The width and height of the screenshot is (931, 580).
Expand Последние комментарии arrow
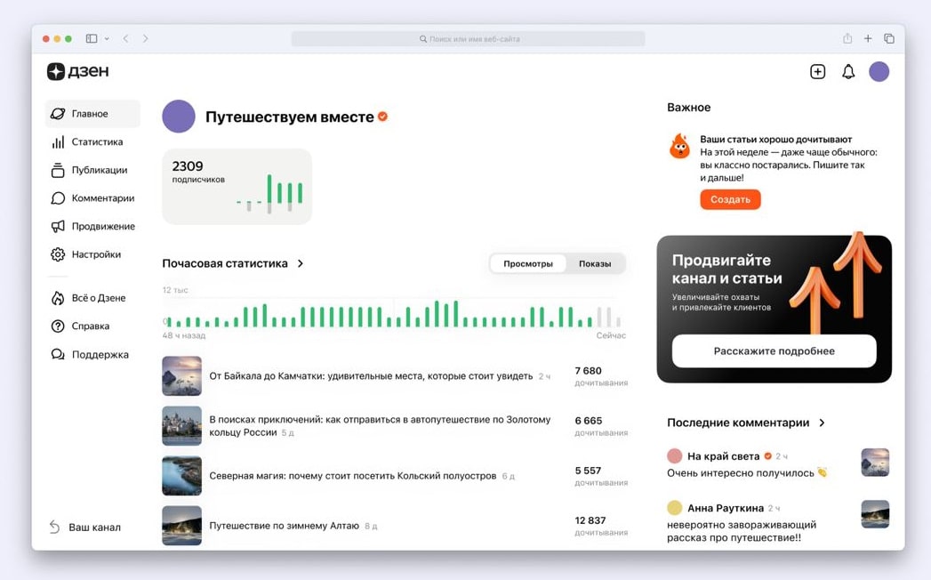pos(822,423)
